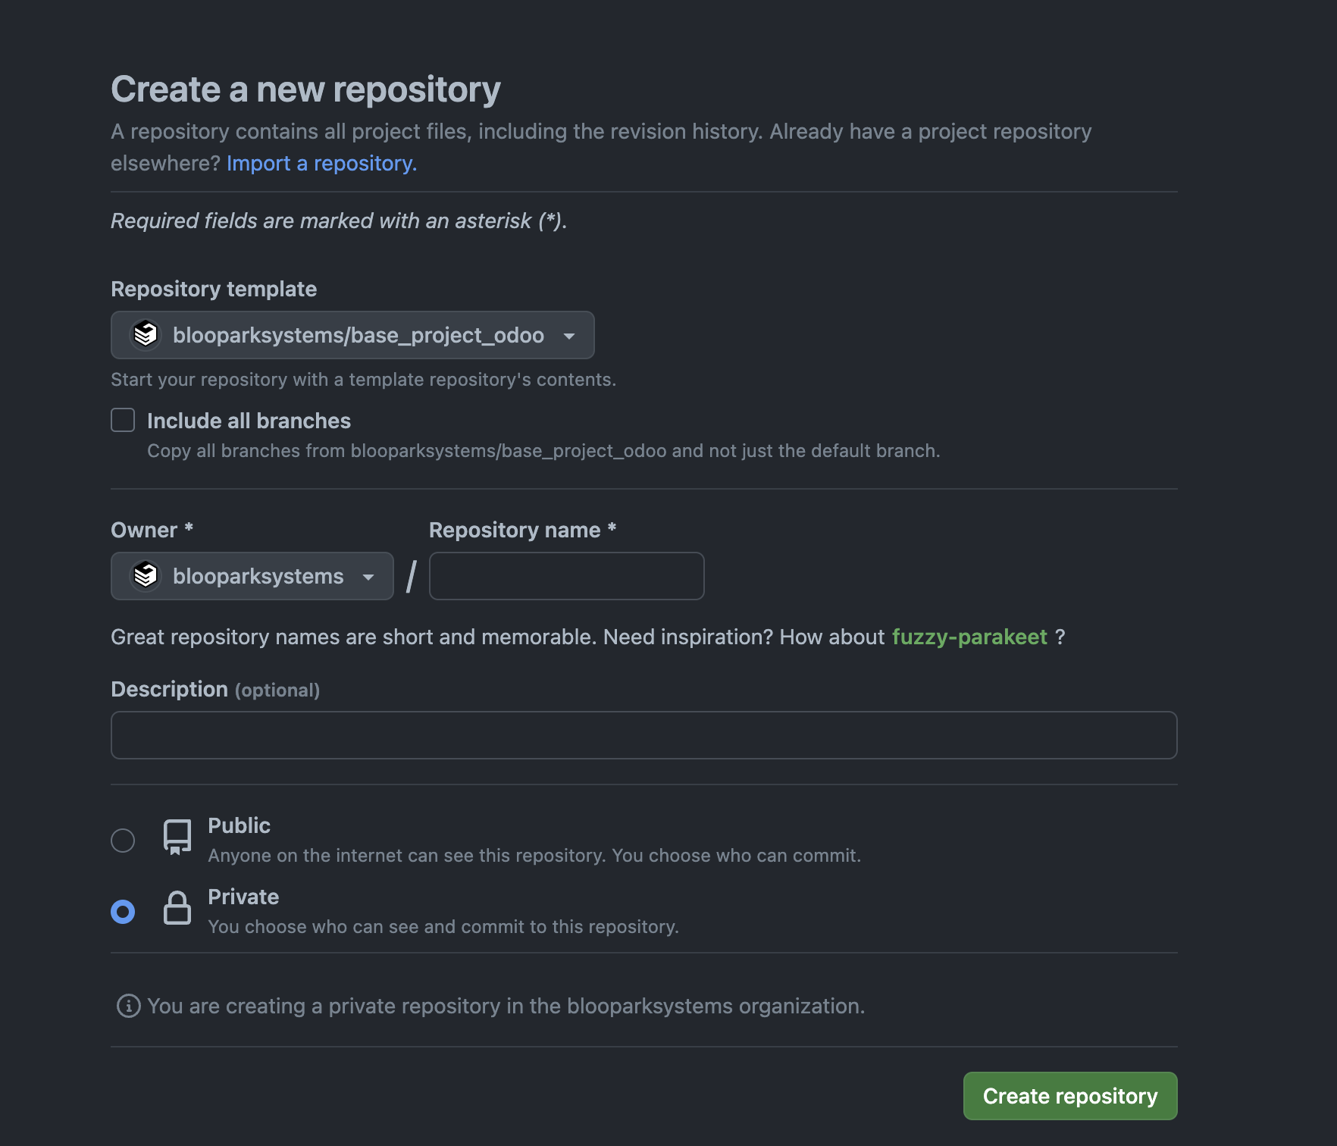The height and width of the screenshot is (1146, 1337).
Task: Open the Repository template dropdown
Action: [352, 335]
